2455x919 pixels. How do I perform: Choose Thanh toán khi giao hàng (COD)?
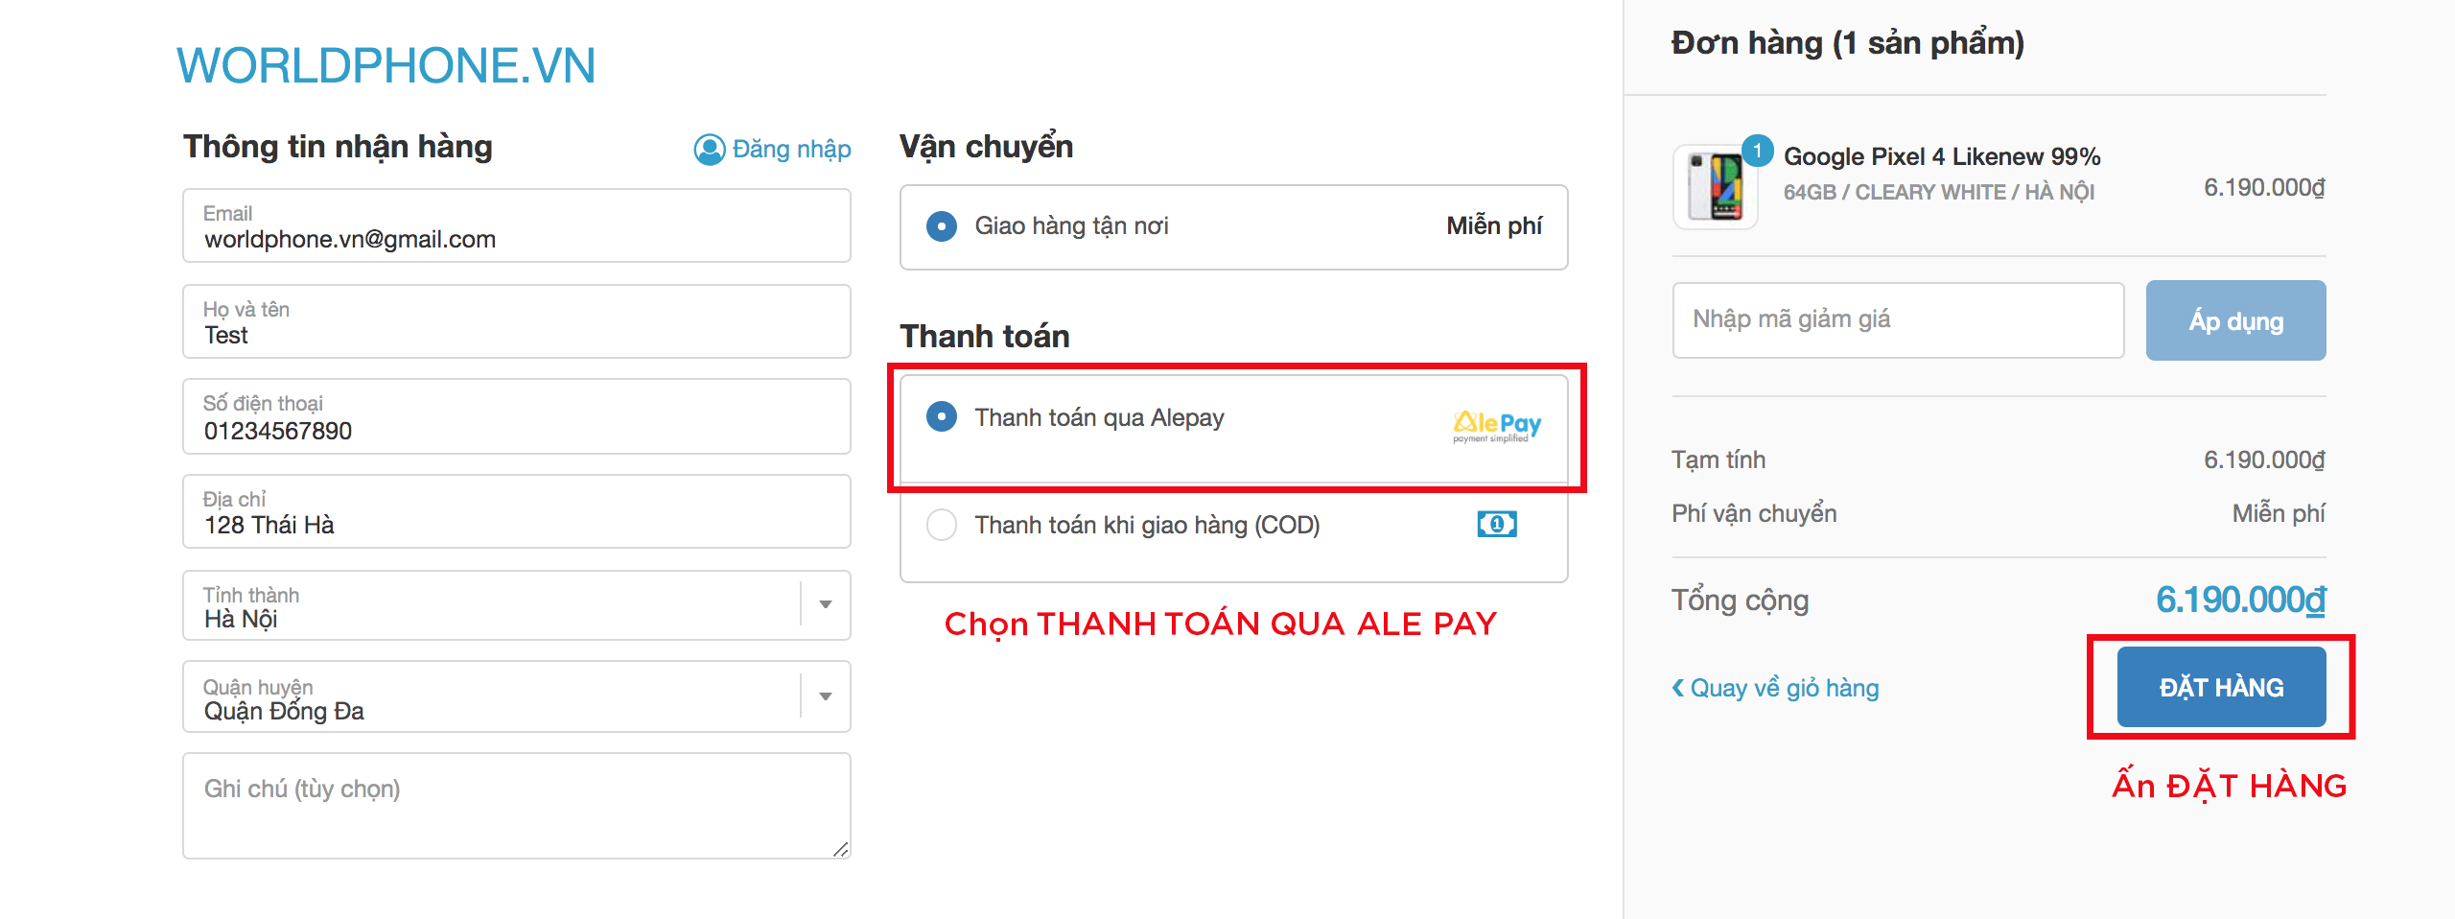(942, 525)
